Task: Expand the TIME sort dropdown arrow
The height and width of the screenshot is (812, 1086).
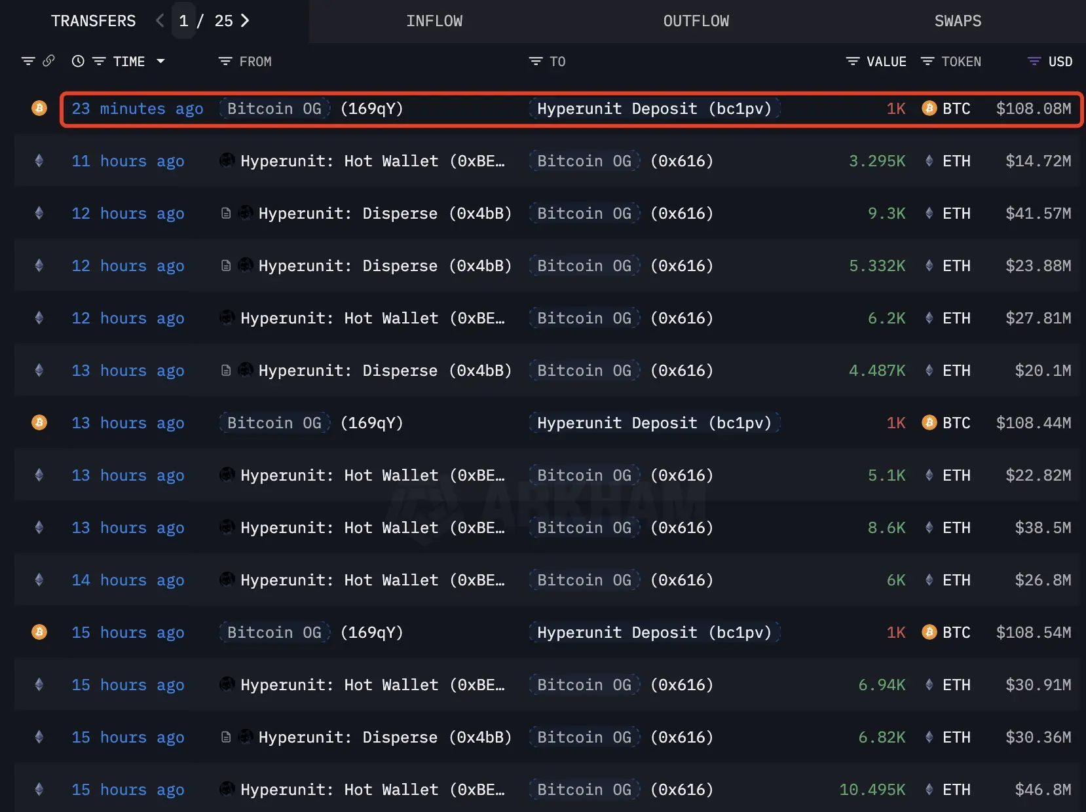Action: tap(160, 61)
